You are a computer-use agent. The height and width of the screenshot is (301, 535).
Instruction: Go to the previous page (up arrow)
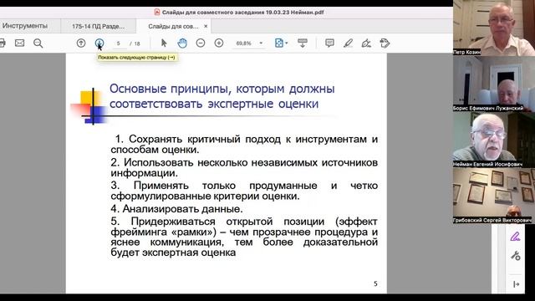point(81,43)
